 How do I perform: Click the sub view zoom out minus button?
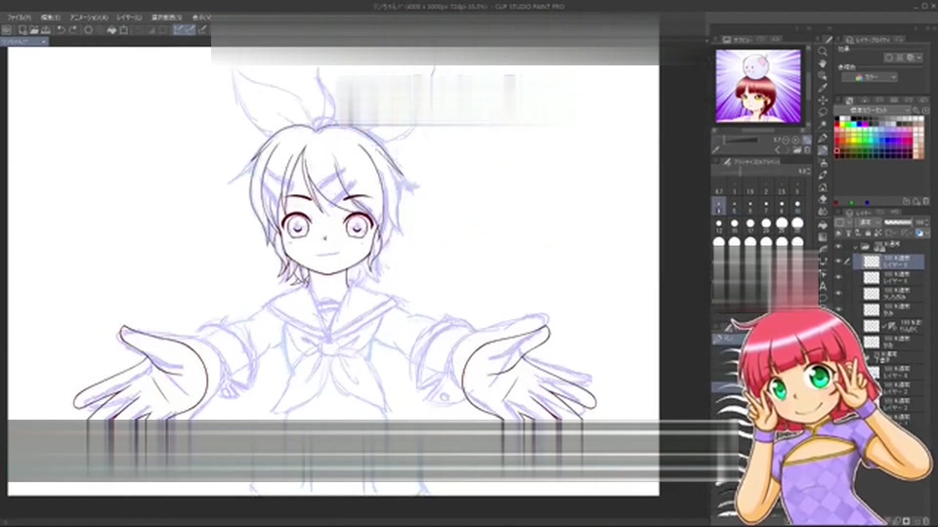point(786,140)
